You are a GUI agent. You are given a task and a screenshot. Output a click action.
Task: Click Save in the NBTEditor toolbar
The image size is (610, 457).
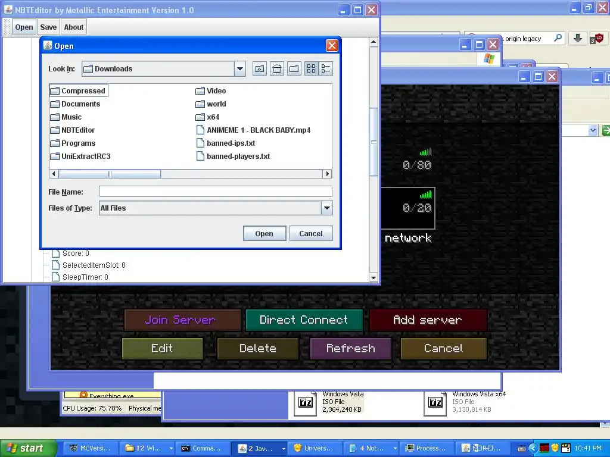pyautogui.click(x=48, y=27)
